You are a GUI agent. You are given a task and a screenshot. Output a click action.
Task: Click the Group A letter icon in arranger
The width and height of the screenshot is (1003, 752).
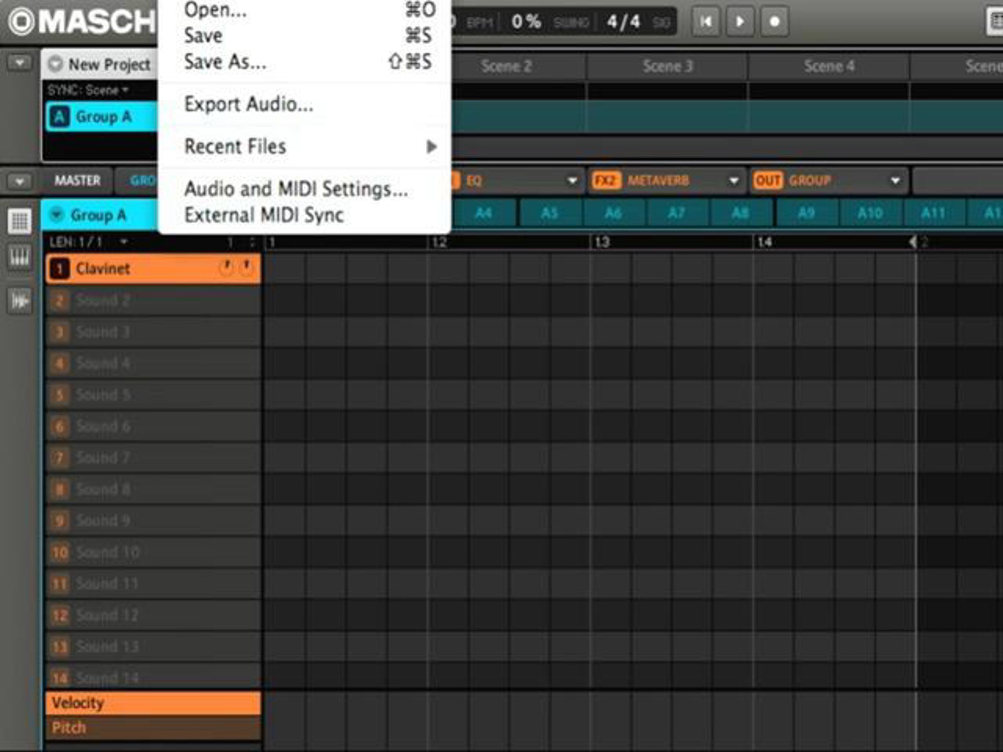click(59, 117)
